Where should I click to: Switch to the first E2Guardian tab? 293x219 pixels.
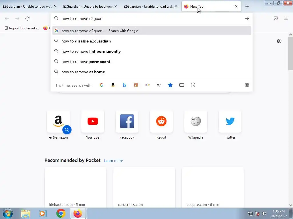(27, 7)
